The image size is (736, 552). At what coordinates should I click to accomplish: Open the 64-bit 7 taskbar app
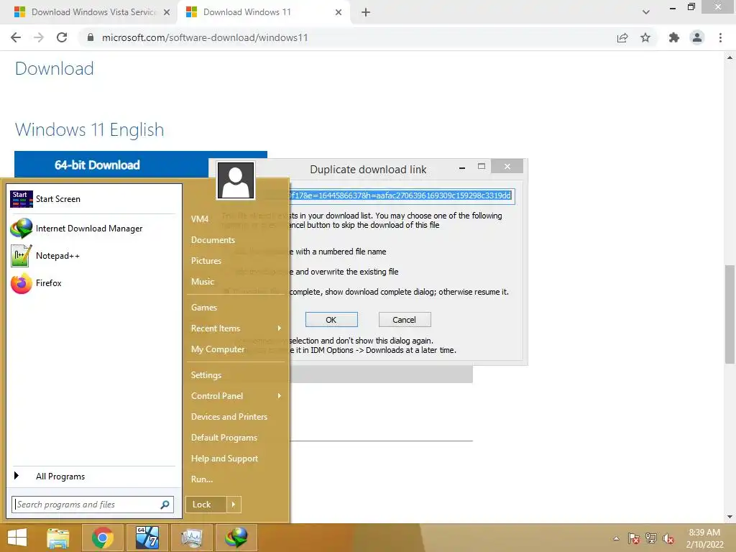(147, 538)
